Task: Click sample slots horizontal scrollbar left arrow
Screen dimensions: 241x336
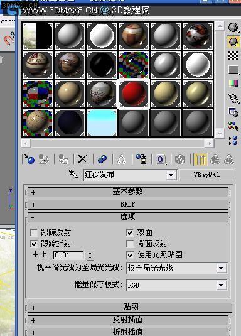Action: (x=26, y=143)
